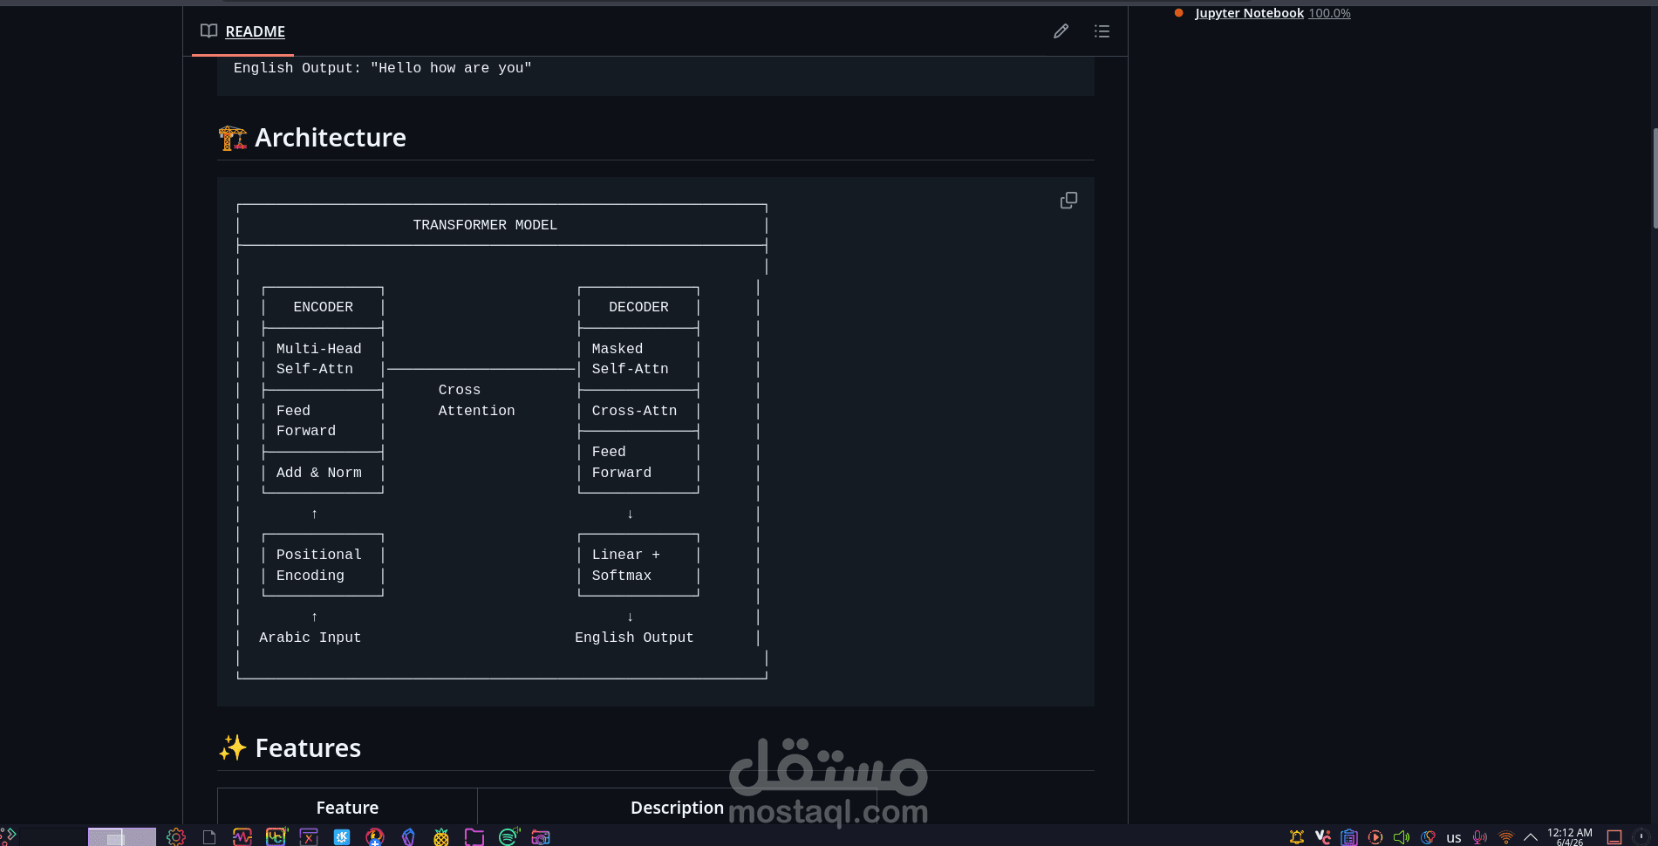
Task: Click the DECODER box label
Action: [638, 307]
